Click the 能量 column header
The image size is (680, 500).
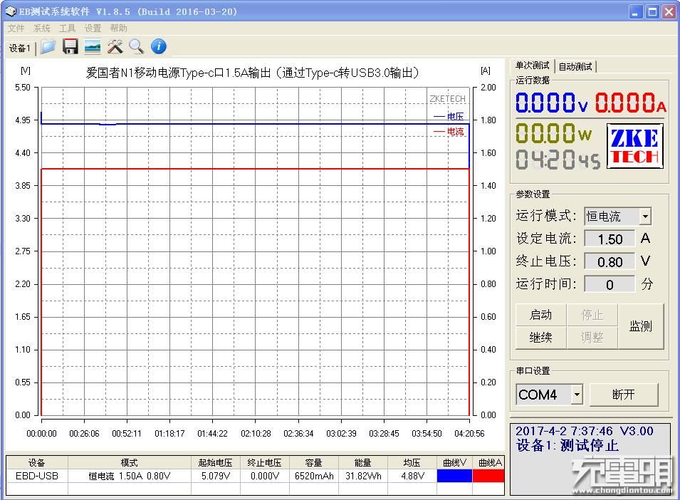363,463
